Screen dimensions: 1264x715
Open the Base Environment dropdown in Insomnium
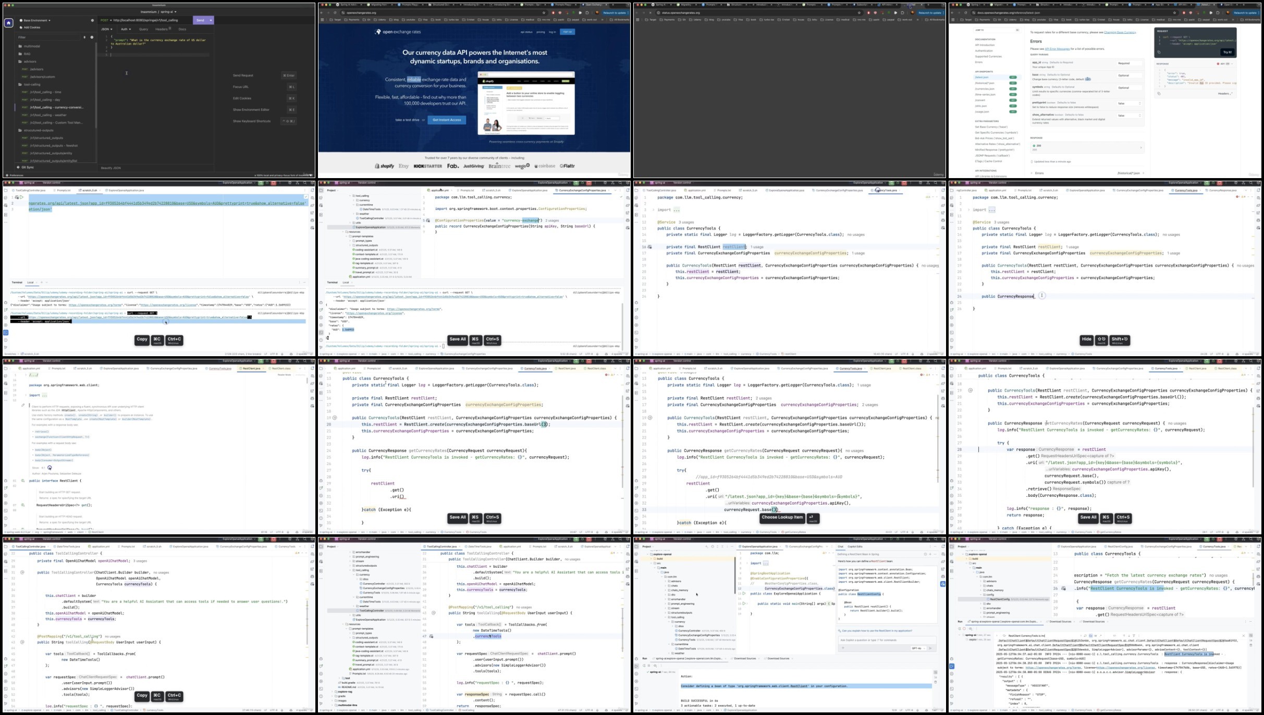[x=35, y=20]
